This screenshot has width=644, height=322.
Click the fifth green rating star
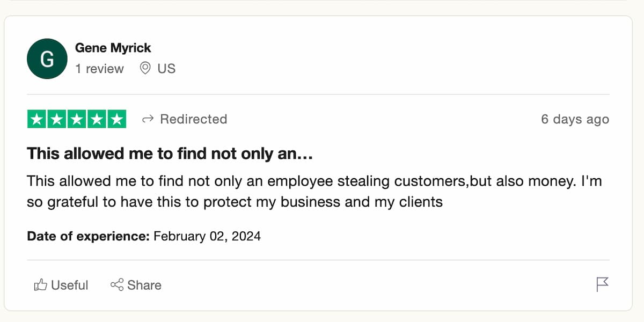116,119
